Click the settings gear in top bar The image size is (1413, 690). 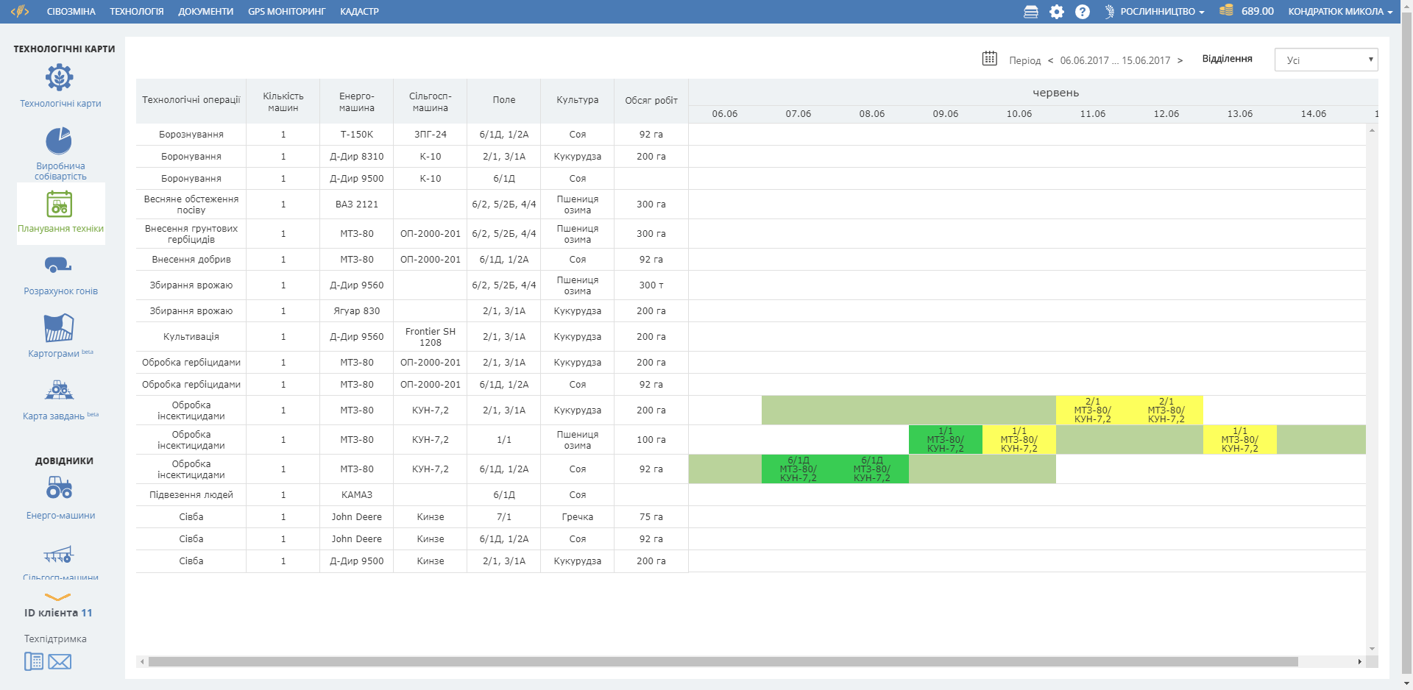pyautogui.click(x=1057, y=12)
